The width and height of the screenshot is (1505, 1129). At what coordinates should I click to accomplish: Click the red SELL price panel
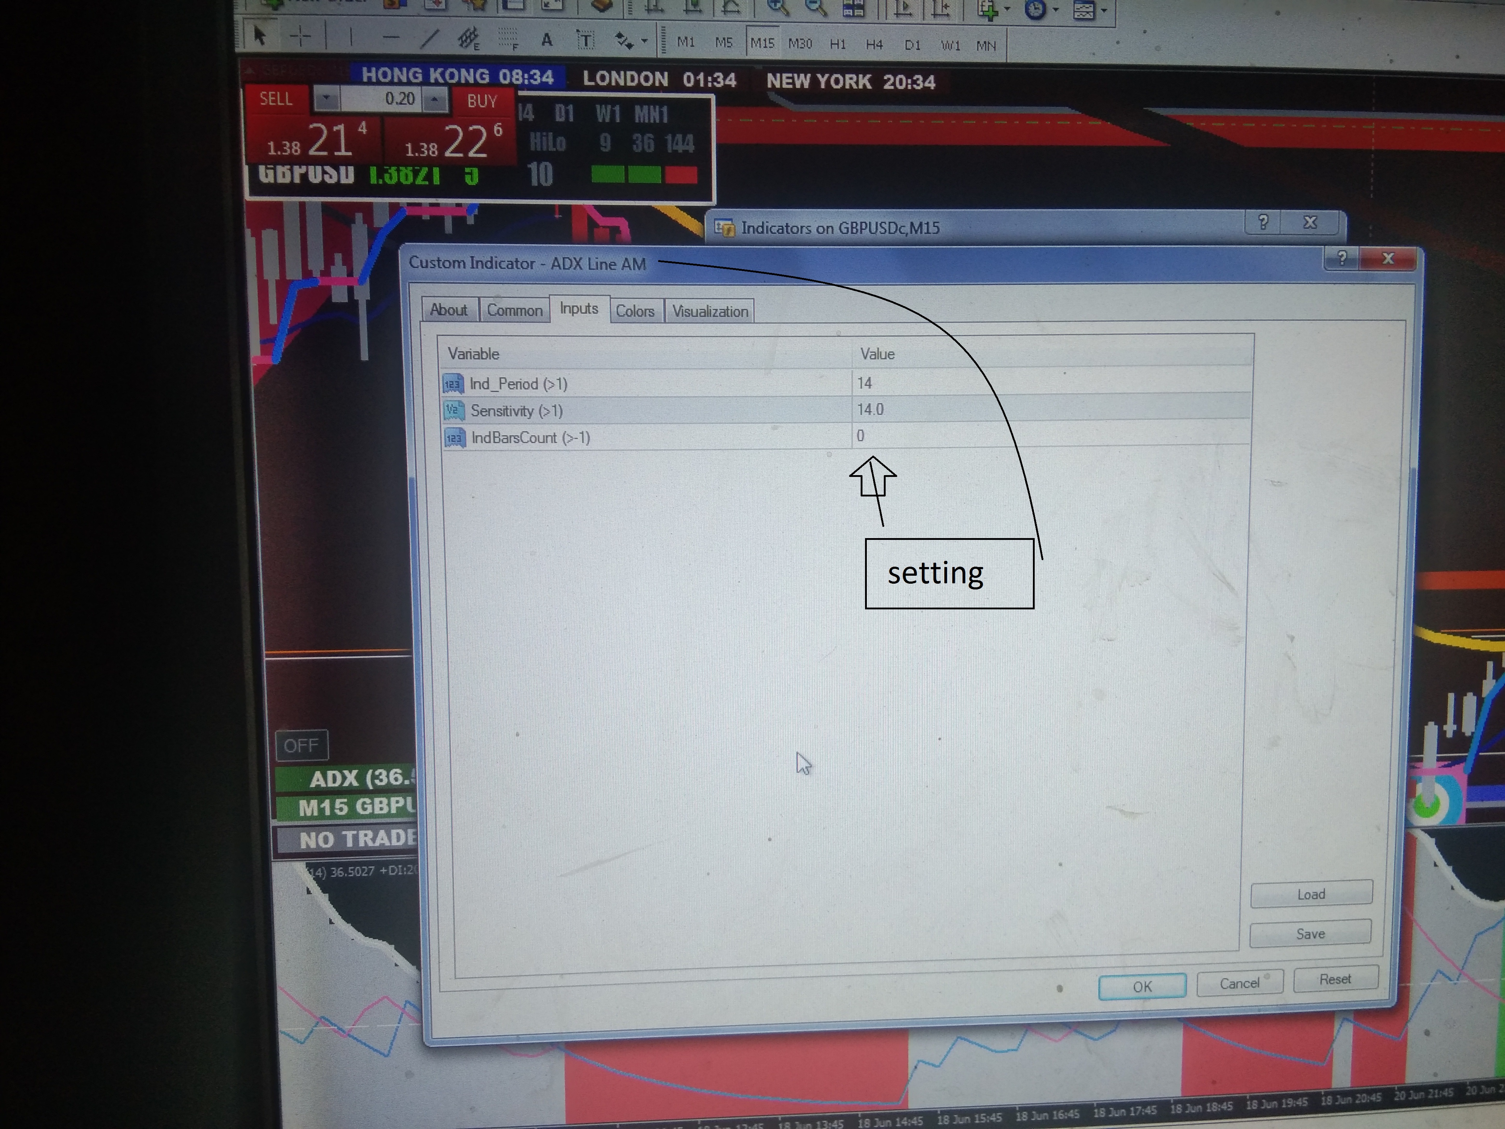(312, 140)
